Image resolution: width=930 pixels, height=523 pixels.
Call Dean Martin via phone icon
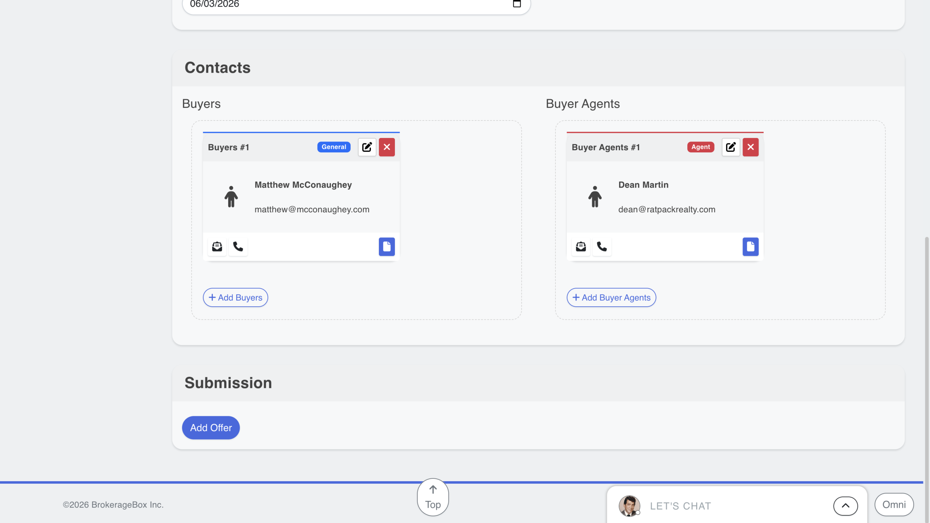(602, 247)
